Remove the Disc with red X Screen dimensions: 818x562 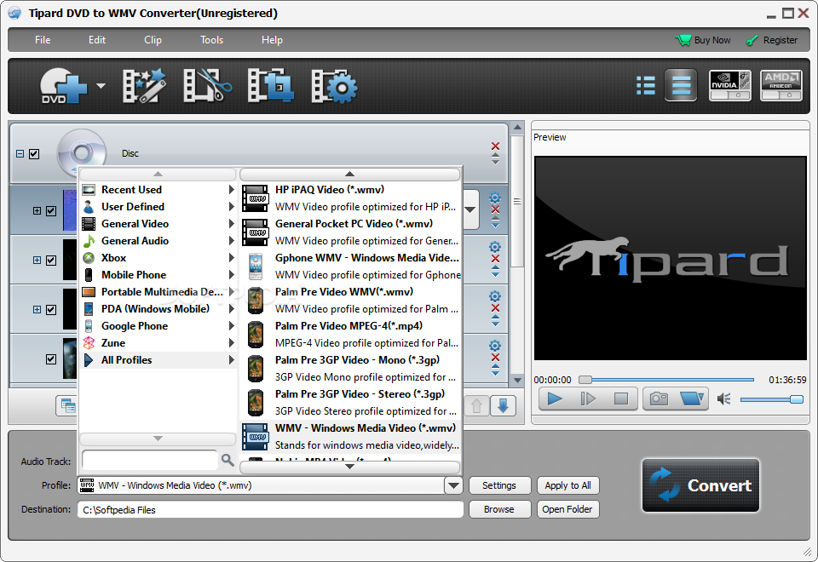pos(496,146)
